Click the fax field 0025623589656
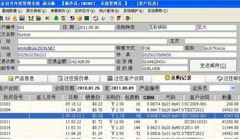Viewport: 240px width, 139px height. 190,55
